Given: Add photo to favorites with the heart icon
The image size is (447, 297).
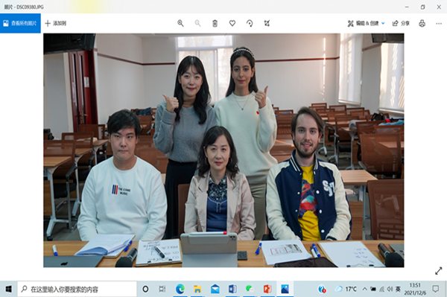Looking at the screenshot, I should (232, 23).
